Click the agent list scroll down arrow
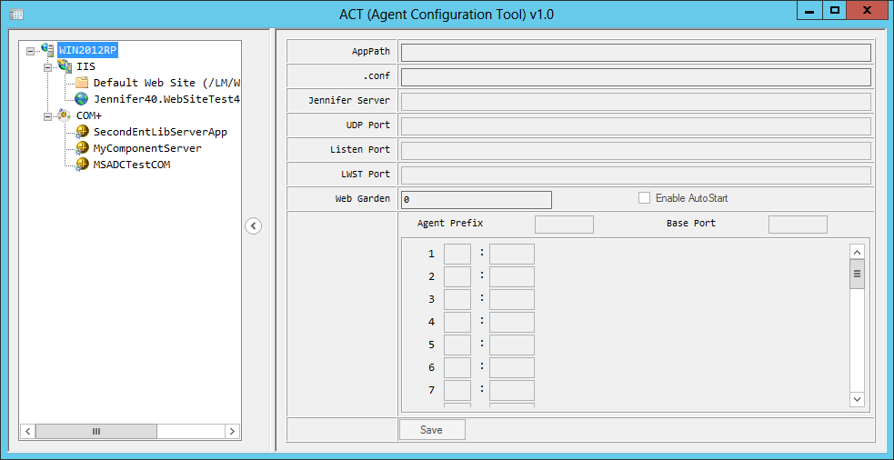894x460 pixels. click(857, 399)
